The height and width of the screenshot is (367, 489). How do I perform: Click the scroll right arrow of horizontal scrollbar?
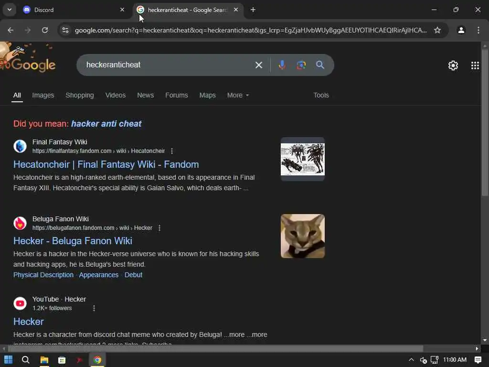[477, 348]
